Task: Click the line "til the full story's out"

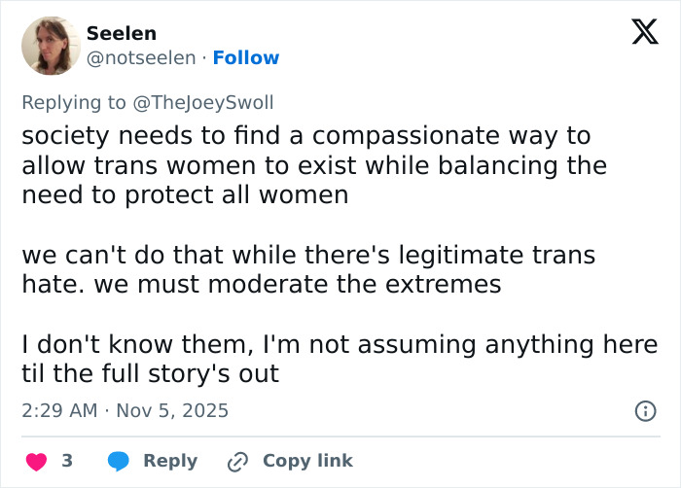Action: 150,373
